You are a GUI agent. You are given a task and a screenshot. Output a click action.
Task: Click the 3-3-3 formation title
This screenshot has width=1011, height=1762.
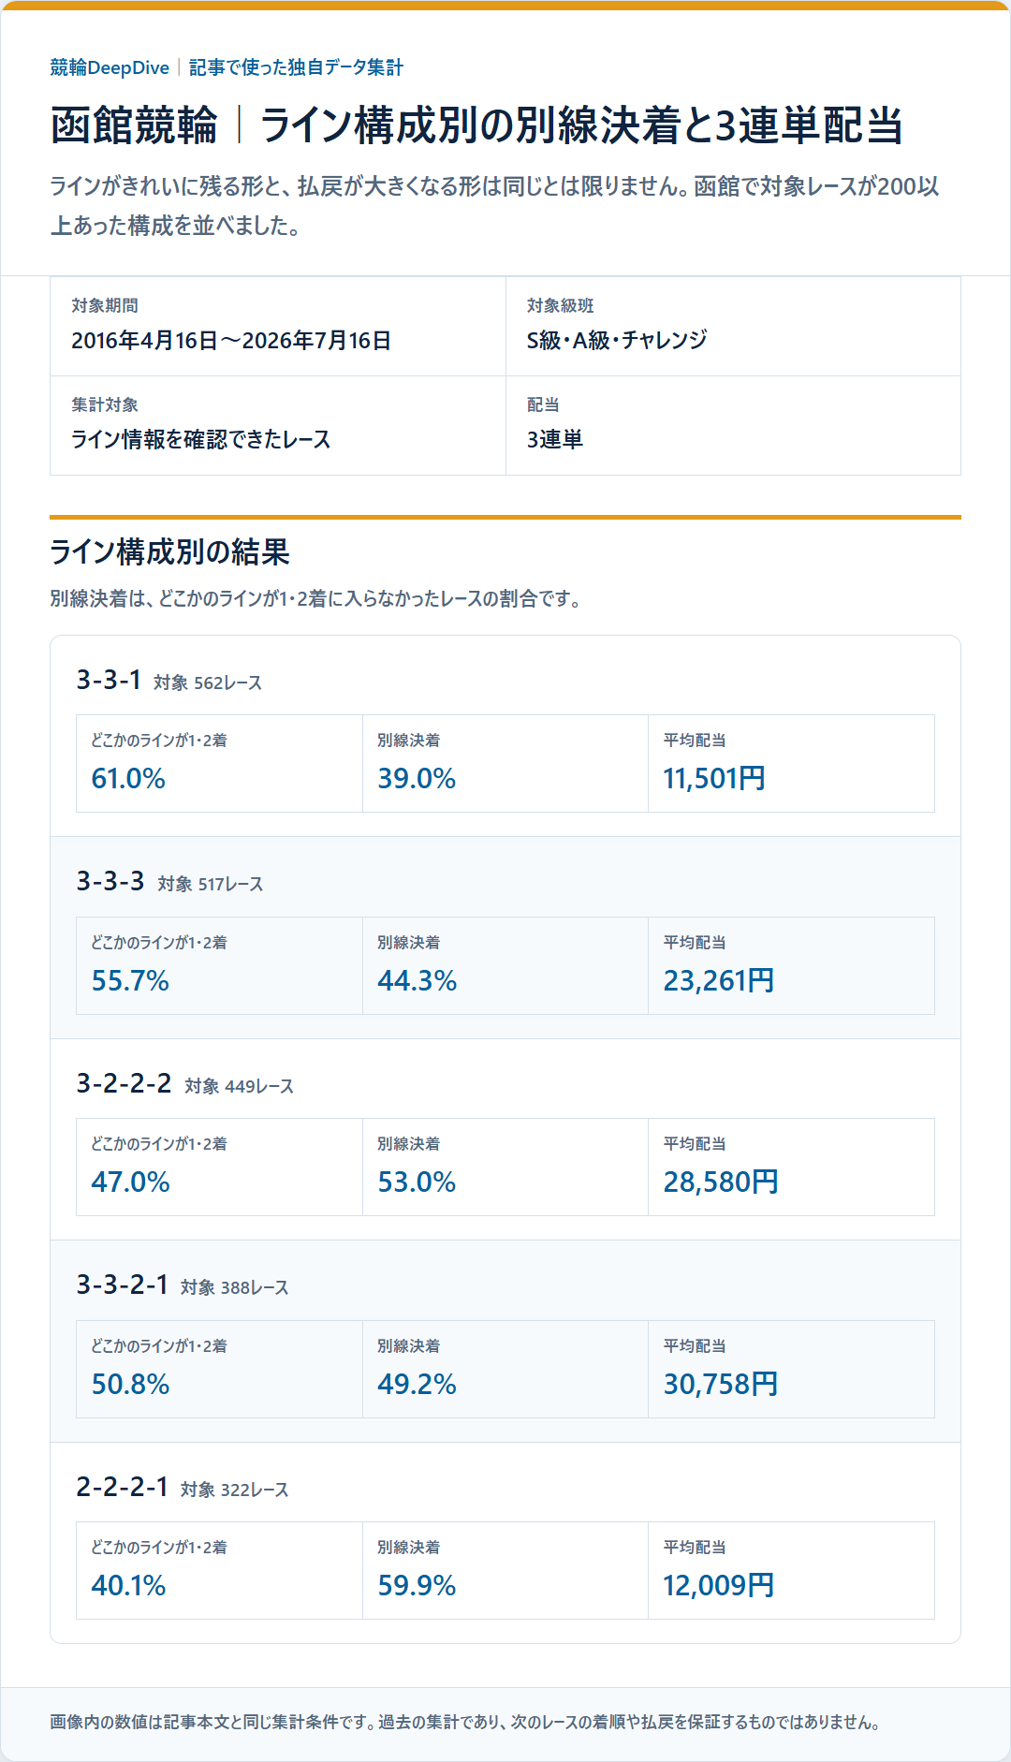110,881
